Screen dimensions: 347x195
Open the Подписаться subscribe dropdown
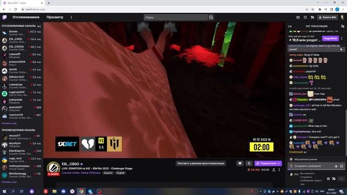[268, 164]
